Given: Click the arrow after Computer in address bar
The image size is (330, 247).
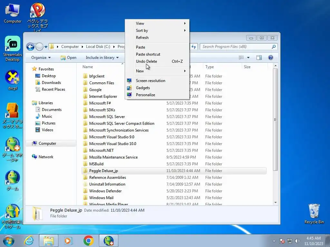Looking at the screenshot, I should [82, 47].
